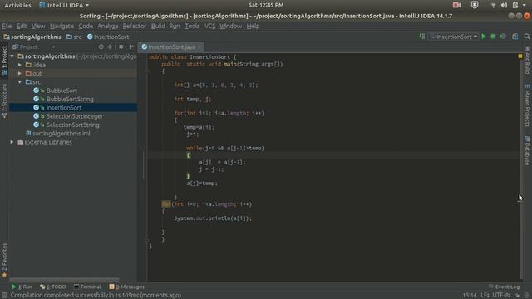The image size is (532, 299).
Task: Toggle the 2: Favorites tool window
Action: [x=4, y=260]
